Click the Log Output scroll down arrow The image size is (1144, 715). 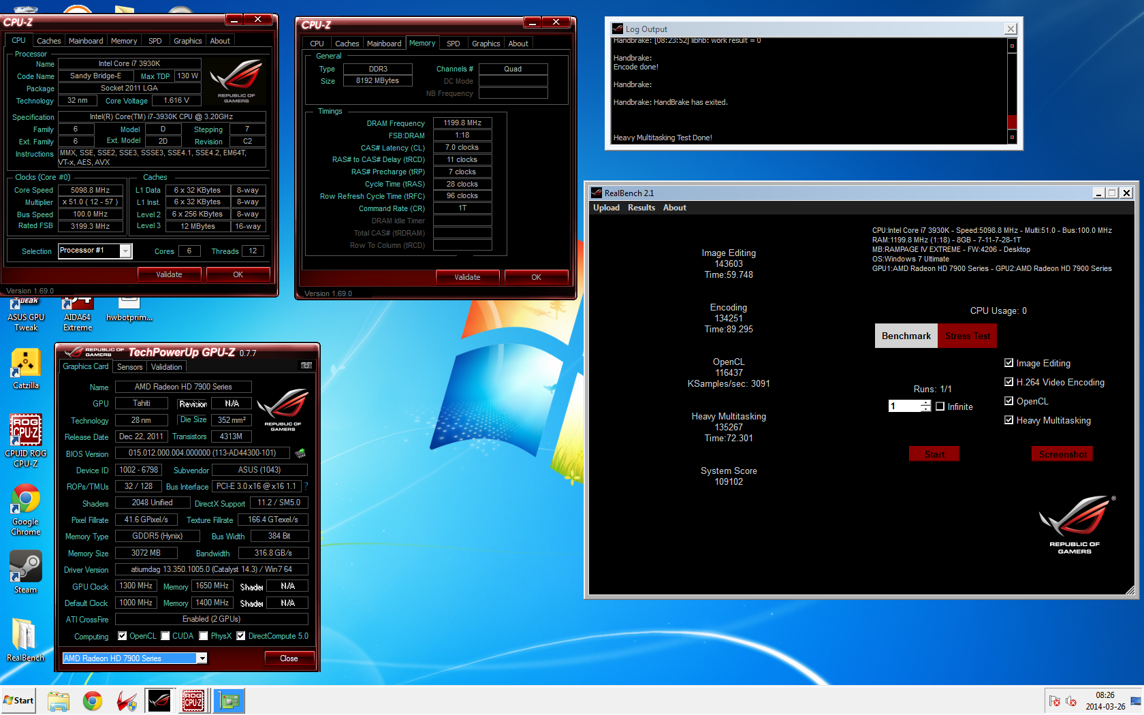1012,138
